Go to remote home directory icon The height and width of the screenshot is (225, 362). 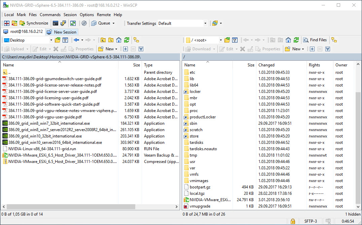[288, 40]
